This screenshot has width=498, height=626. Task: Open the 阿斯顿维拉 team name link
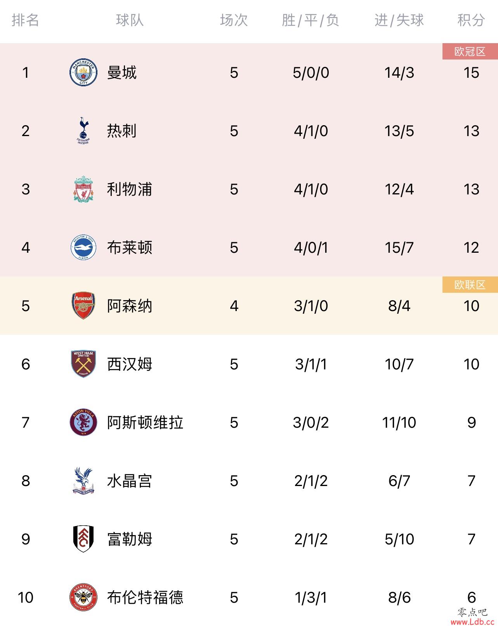point(145,423)
